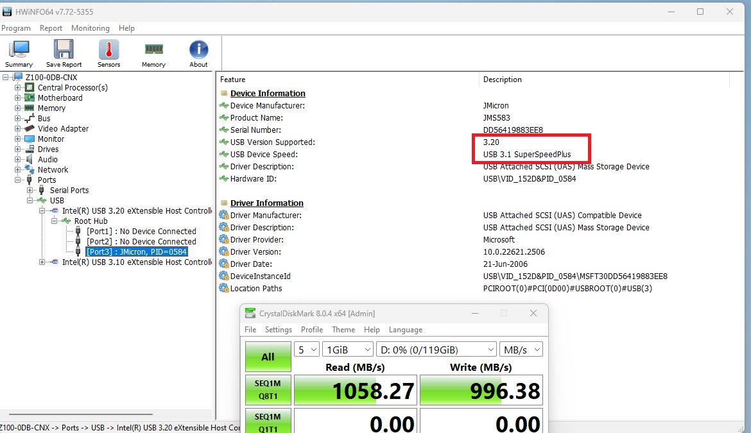
Task: Click the Feature column header
Action: [347, 80]
